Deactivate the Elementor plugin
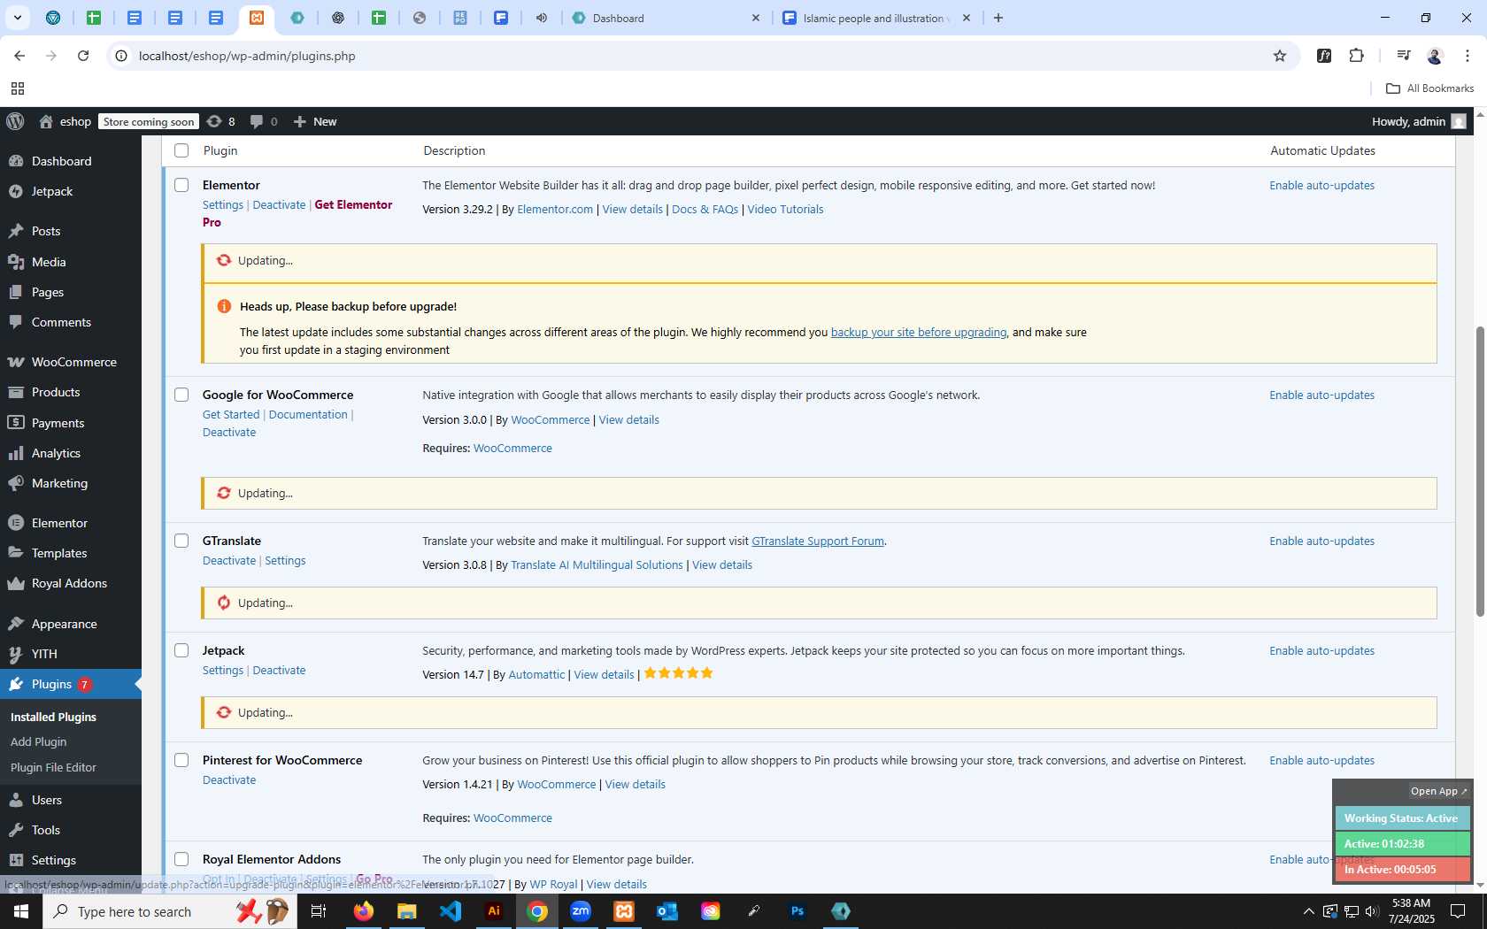Viewport: 1487px width, 929px height. coord(279,204)
